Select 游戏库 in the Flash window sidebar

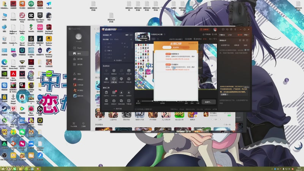78,64
